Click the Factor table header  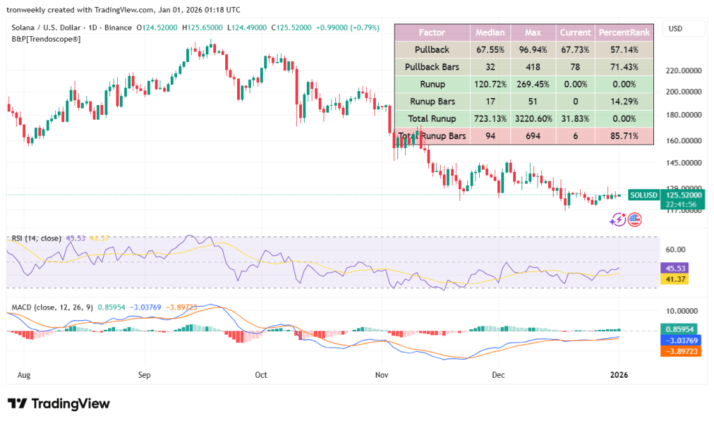[x=432, y=32]
